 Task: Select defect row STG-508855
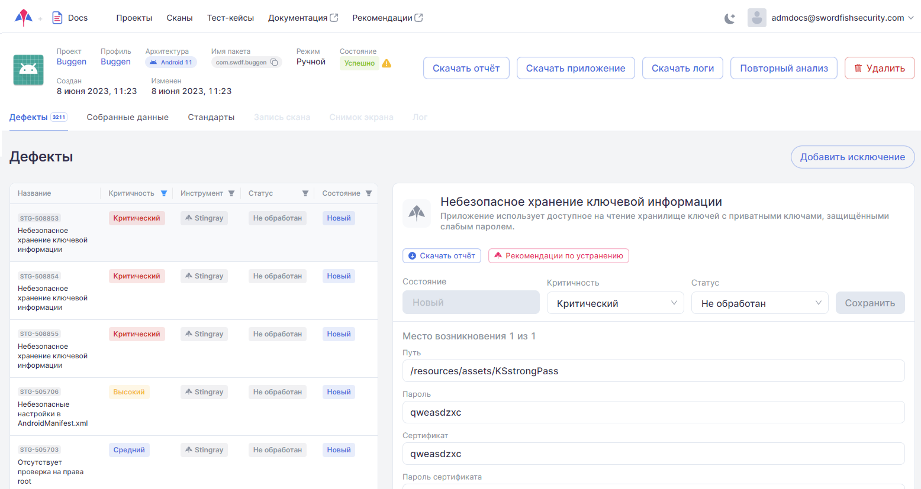(x=194, y=349)
